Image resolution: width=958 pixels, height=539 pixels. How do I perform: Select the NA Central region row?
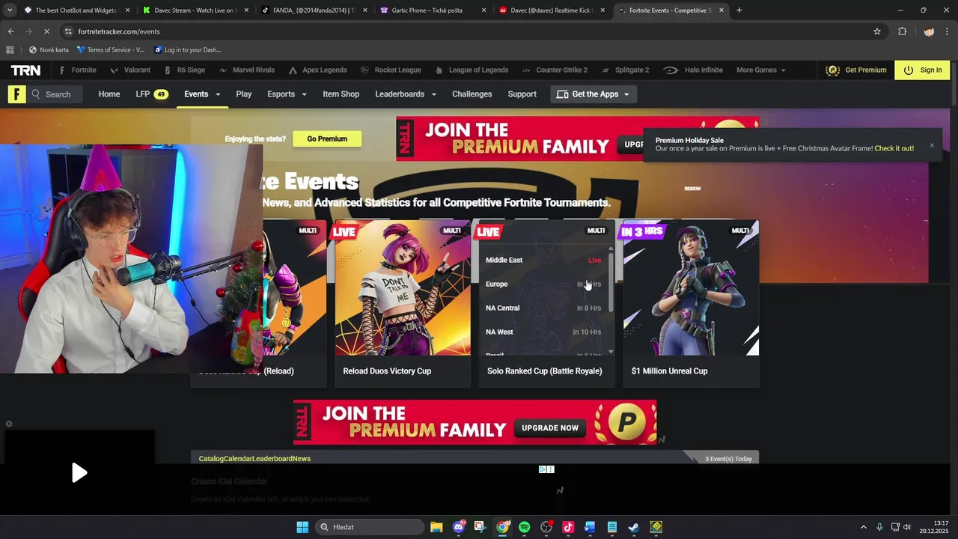(543, 308)
